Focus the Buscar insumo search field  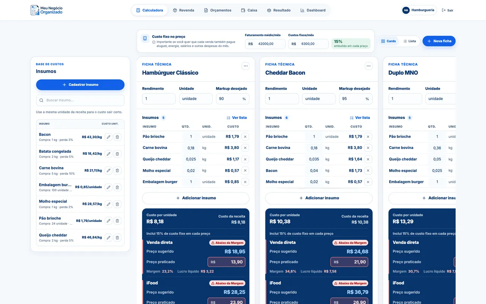click(x=80, y=100)
